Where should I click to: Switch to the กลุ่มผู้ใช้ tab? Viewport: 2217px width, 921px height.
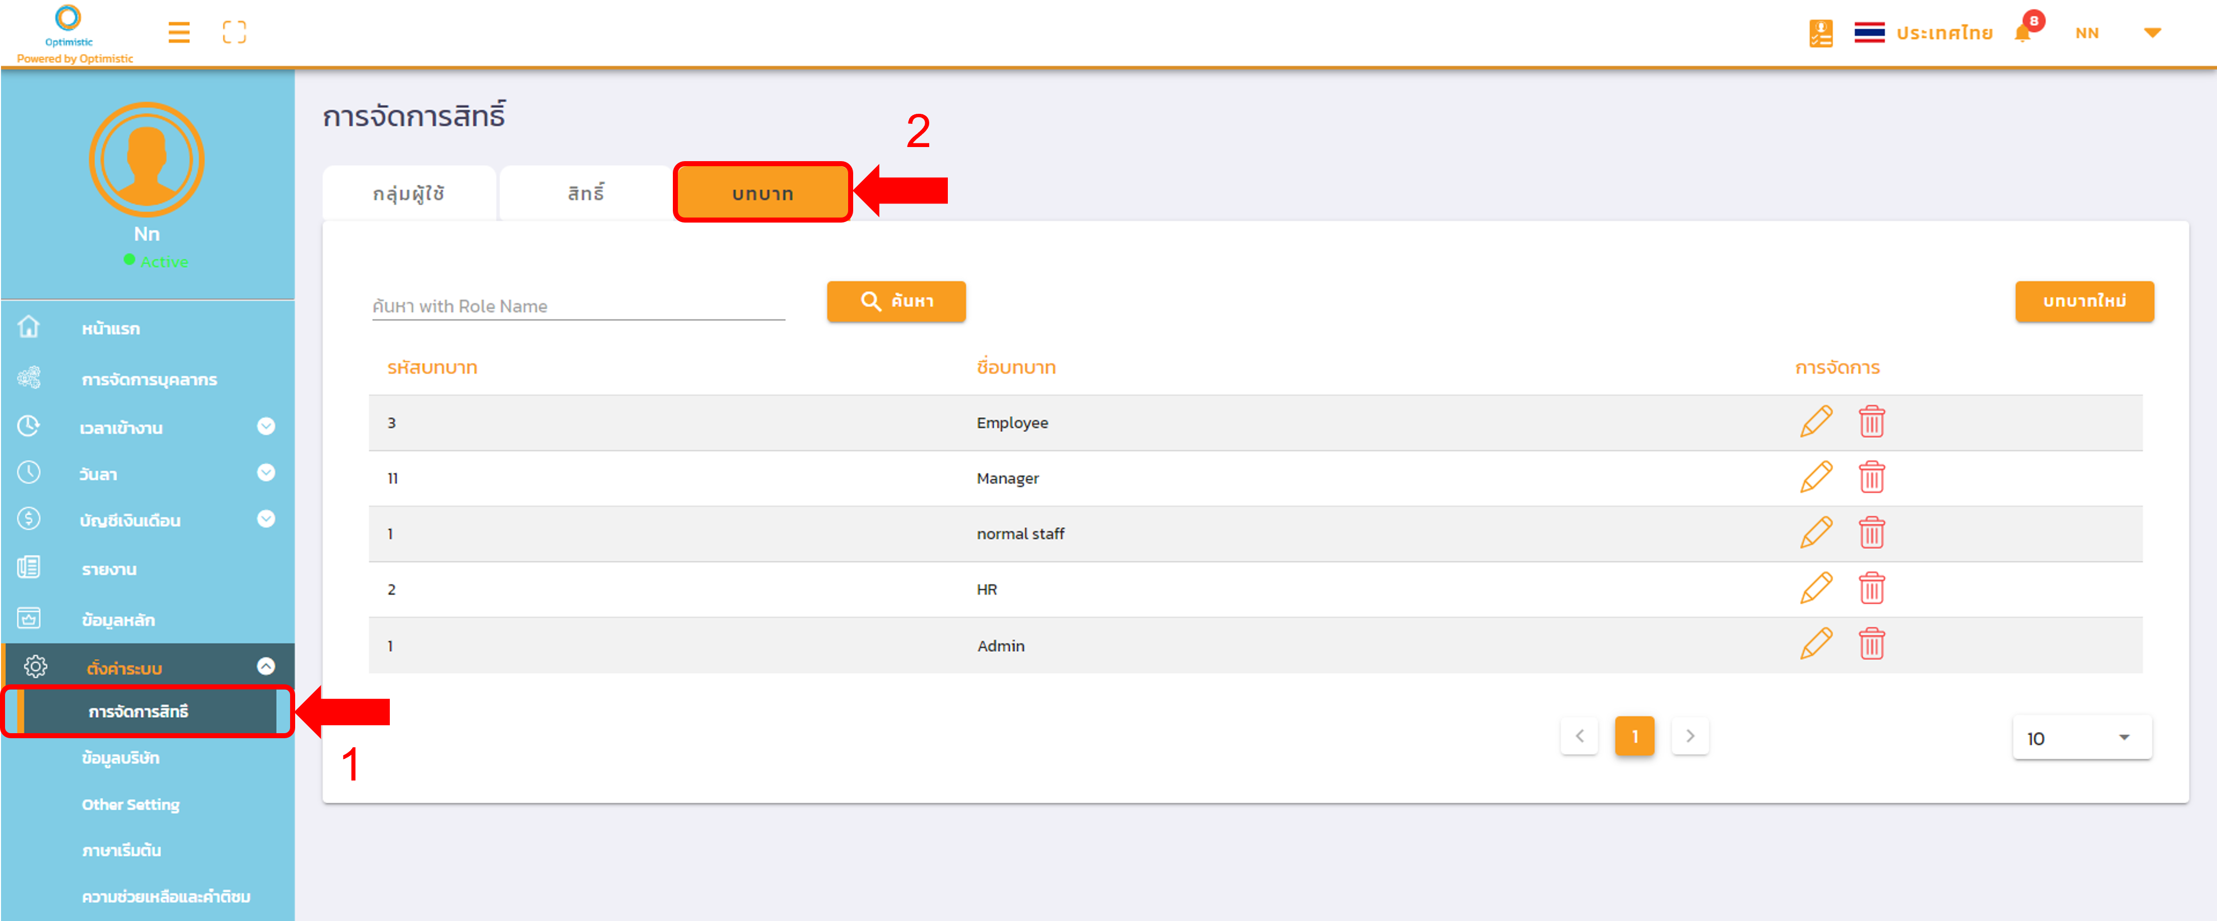click(409, 194)
